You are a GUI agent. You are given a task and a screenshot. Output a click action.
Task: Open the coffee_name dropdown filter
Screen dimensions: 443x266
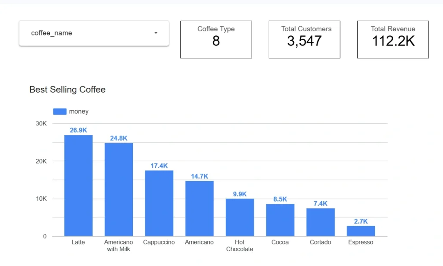click(x=94, y=33)
